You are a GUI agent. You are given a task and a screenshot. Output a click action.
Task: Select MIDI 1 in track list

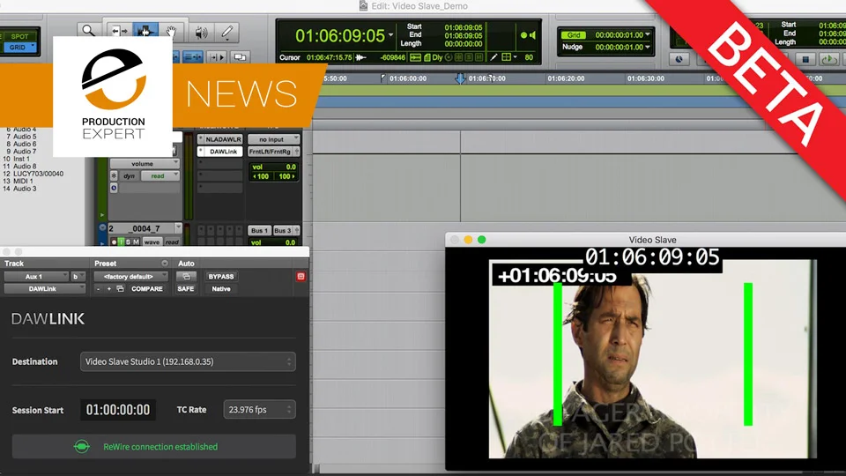point(23,182)
